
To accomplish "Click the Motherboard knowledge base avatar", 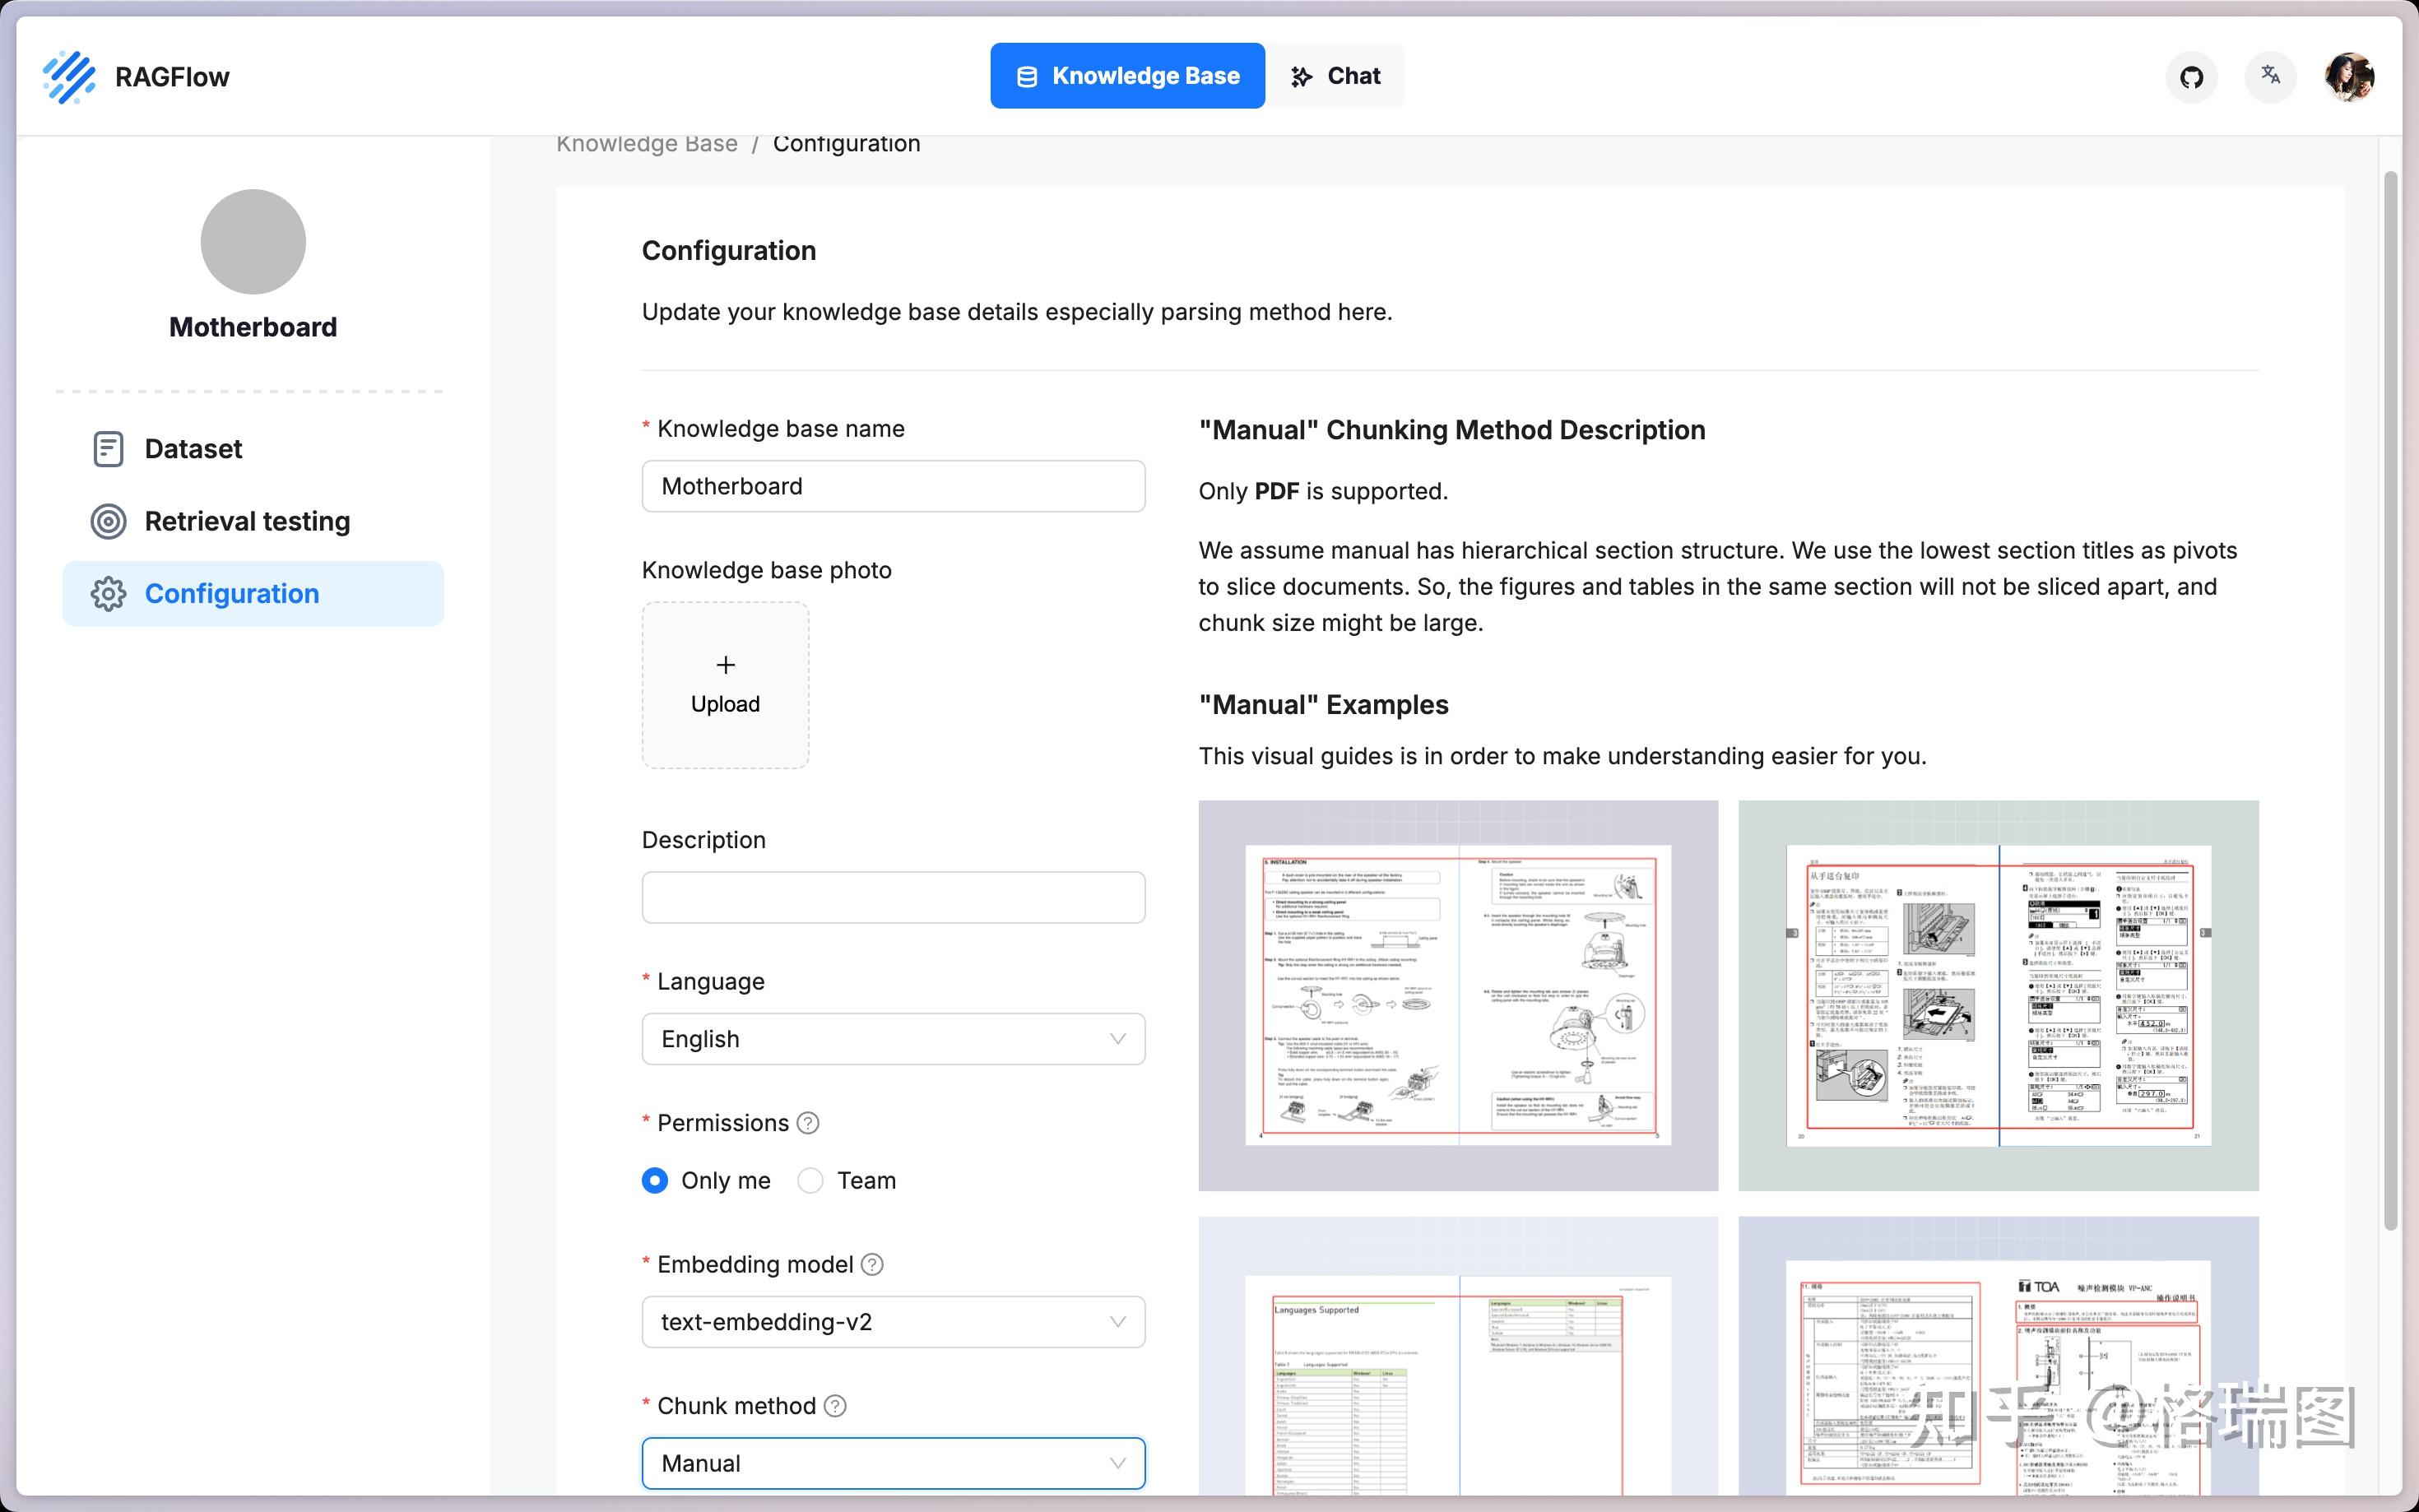I will point(253,242).
